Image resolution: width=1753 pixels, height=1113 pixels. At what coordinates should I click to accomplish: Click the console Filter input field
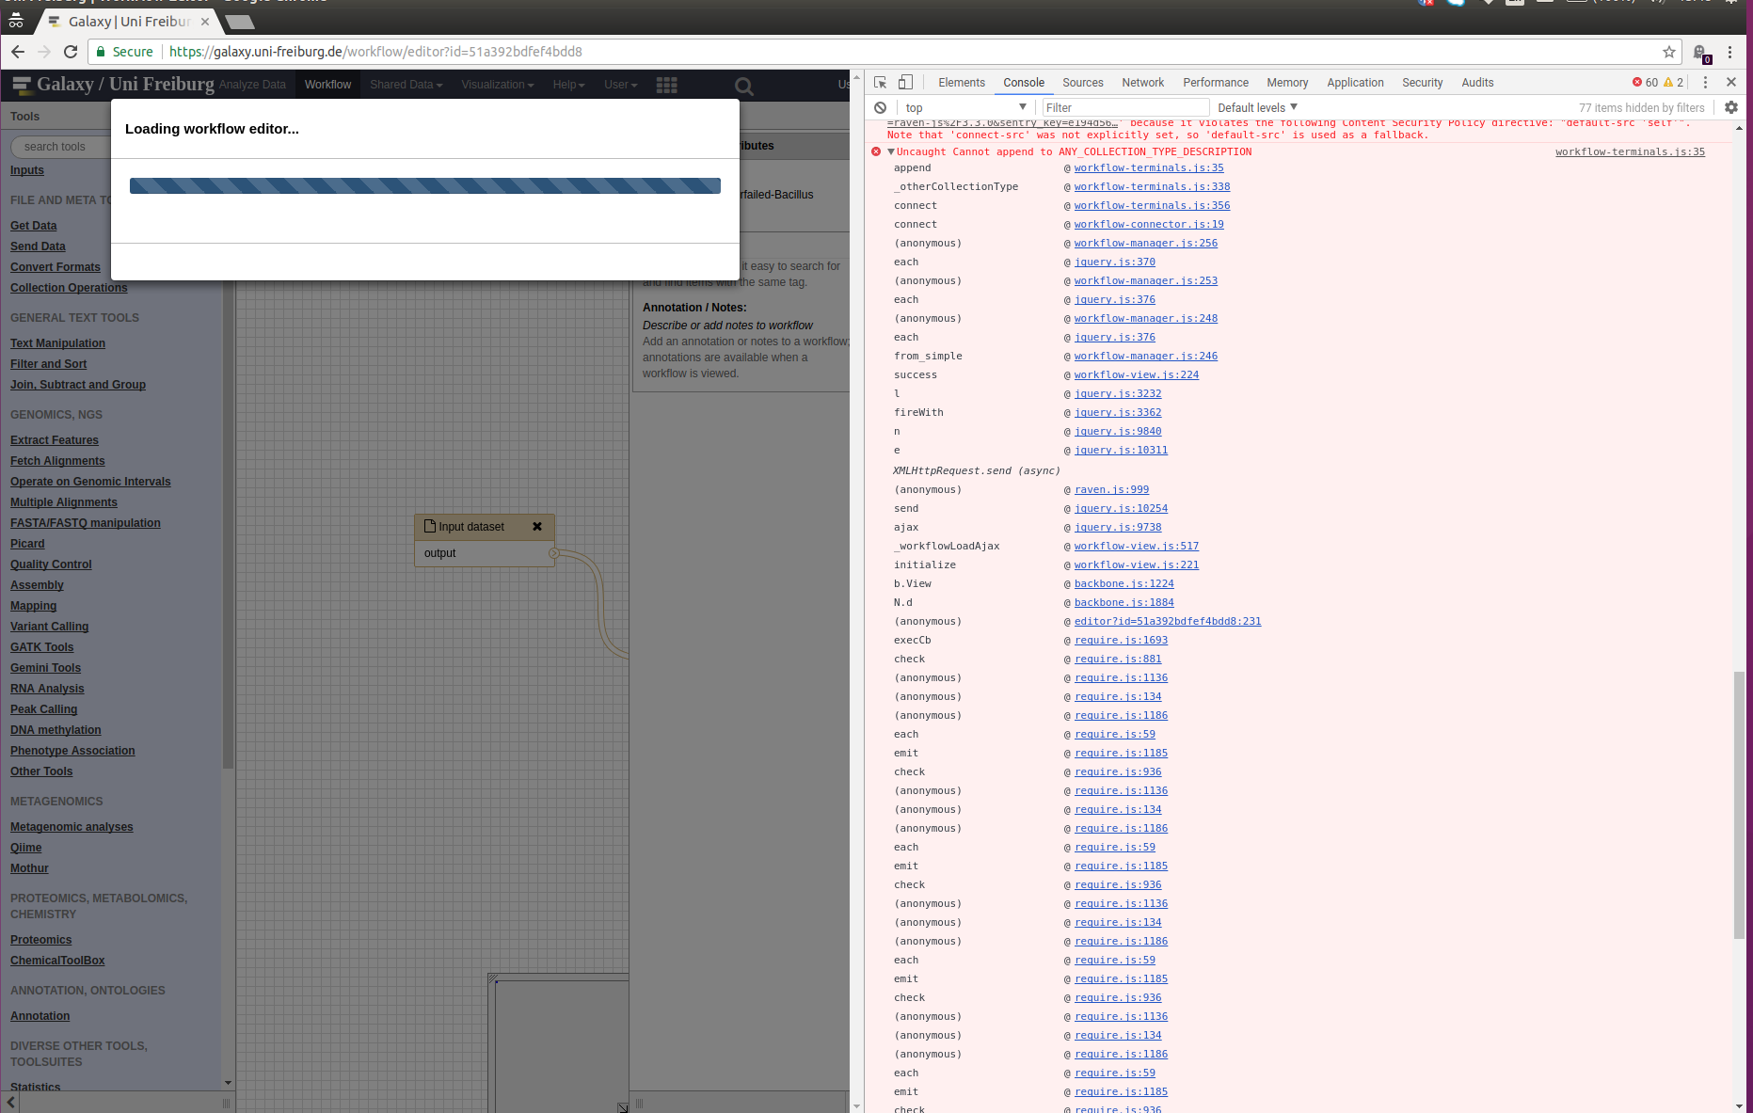click(1125, 107)
